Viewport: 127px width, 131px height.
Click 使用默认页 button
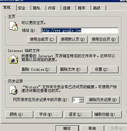tap(73, 39)
